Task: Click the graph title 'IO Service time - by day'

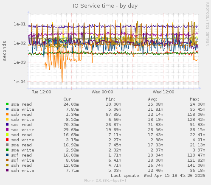Action: click(105, 6)
